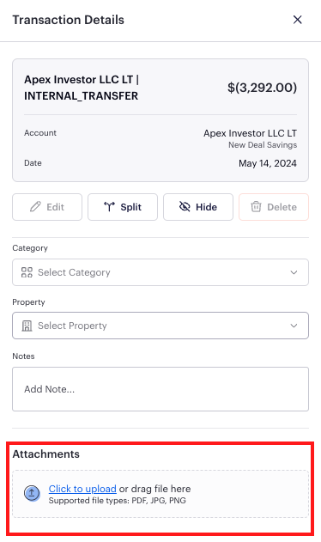
Task: Click the pencil icon on the Edit button
Action: click(35, 207)
